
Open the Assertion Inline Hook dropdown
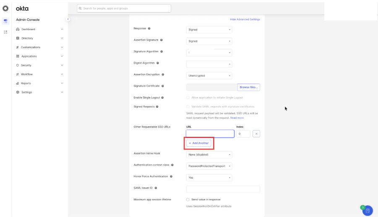coord(209,155)
